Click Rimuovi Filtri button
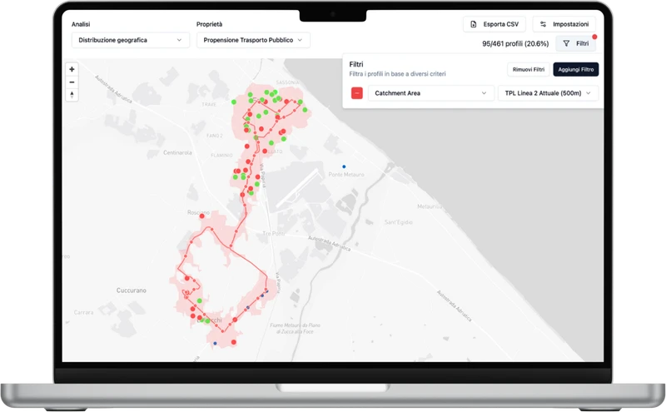This screenshot has width=666, height=412. [x=529, y=70]
